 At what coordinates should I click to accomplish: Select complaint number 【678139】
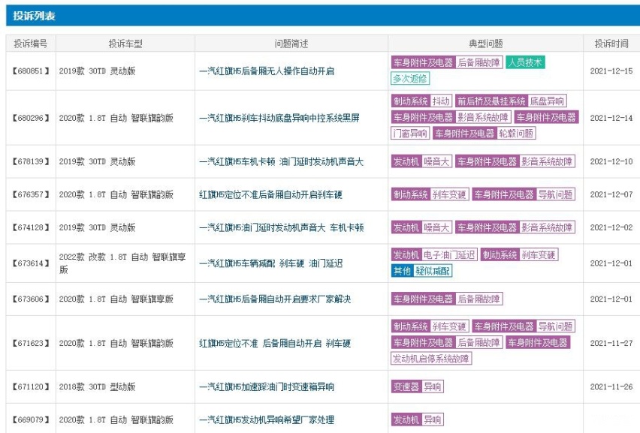(31, 162)
